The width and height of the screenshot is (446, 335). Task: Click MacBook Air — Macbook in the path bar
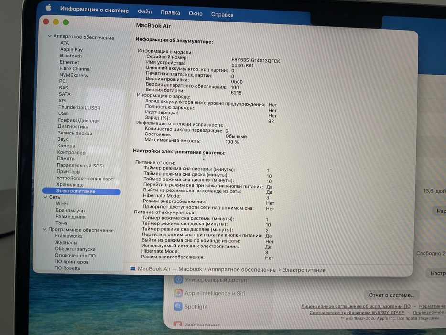point(170,269)
